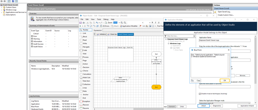This screenshot has width=258, height=110.
Task: Click the Zoom Out magnifier icon
Action: point(125,23)
